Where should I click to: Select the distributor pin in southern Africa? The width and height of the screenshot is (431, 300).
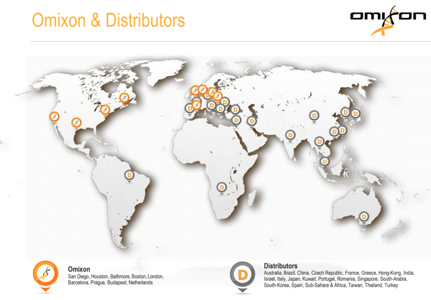coord(222,188)
